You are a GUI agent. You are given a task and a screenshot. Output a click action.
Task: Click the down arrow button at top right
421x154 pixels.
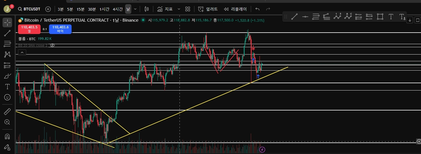[410, 20]
